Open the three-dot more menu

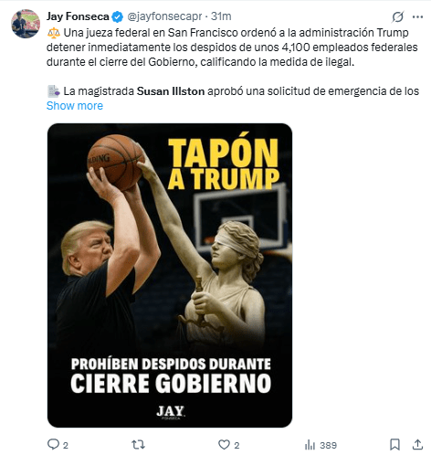pos(417,16)
